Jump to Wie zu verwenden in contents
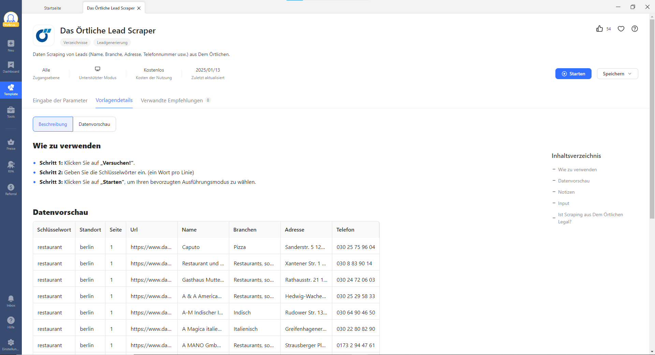Screen dimensions: 655x355 pos(577,169)
